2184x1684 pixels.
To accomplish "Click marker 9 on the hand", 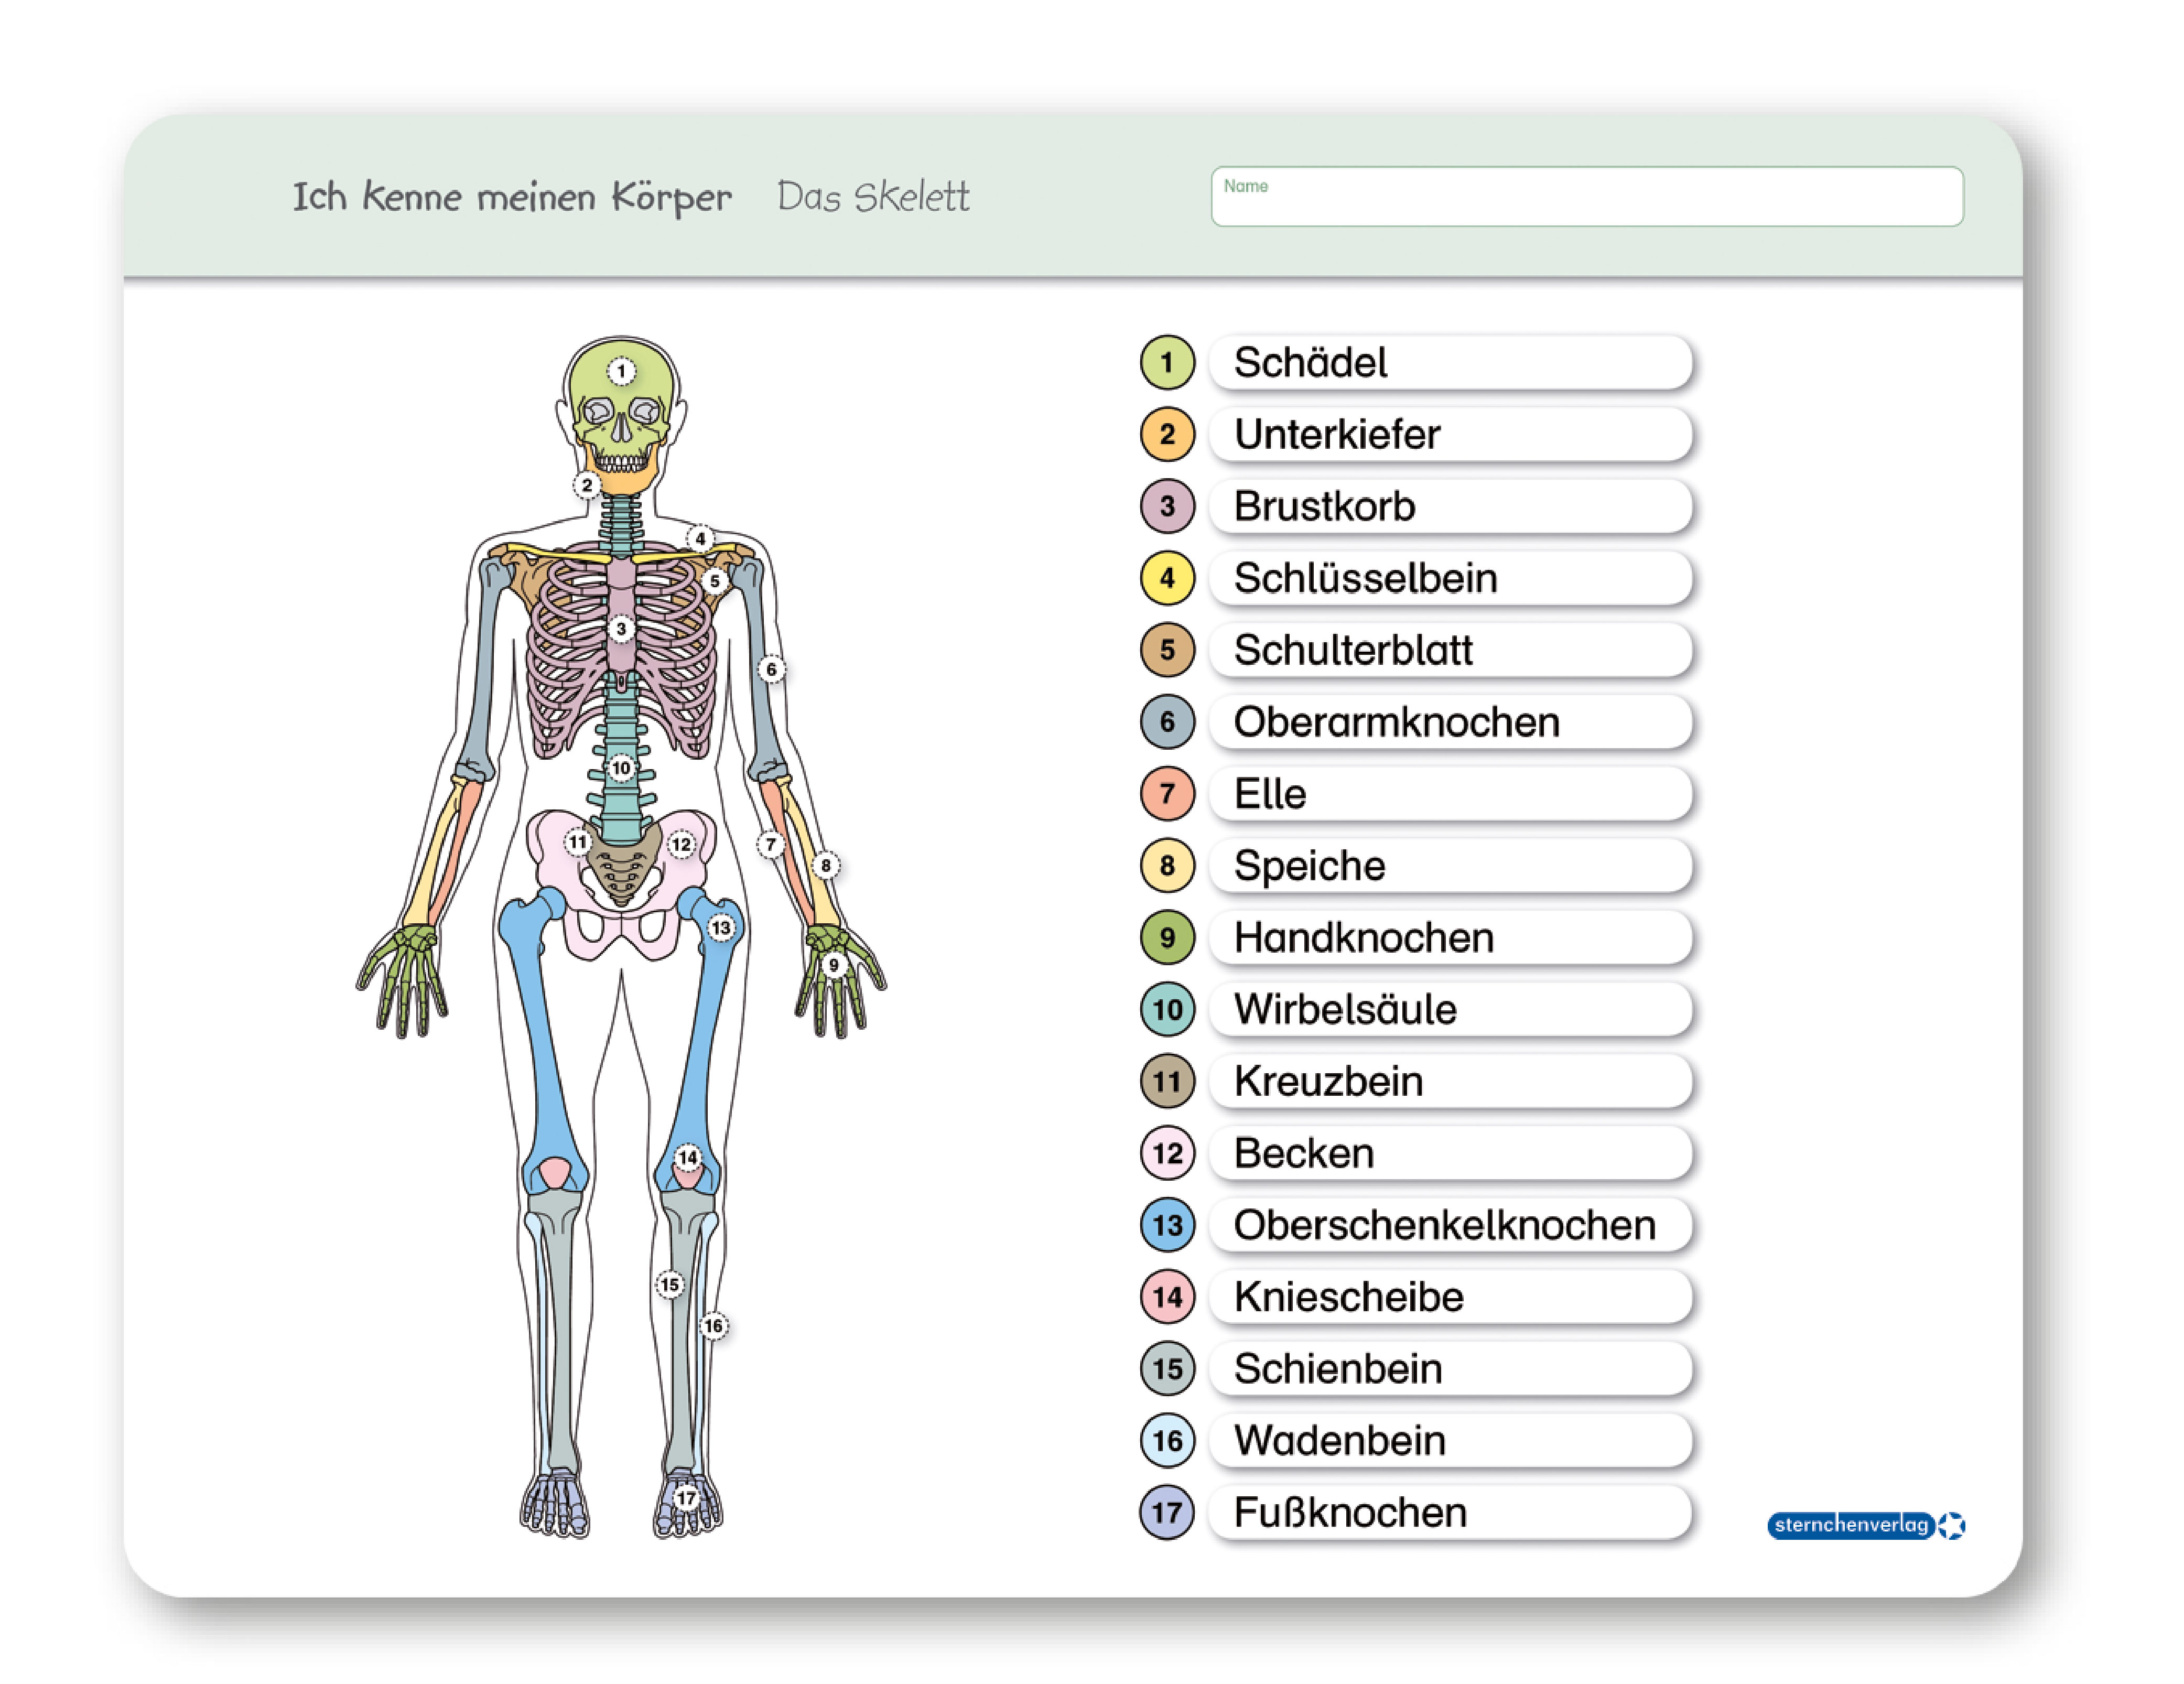I will [833, 965].
